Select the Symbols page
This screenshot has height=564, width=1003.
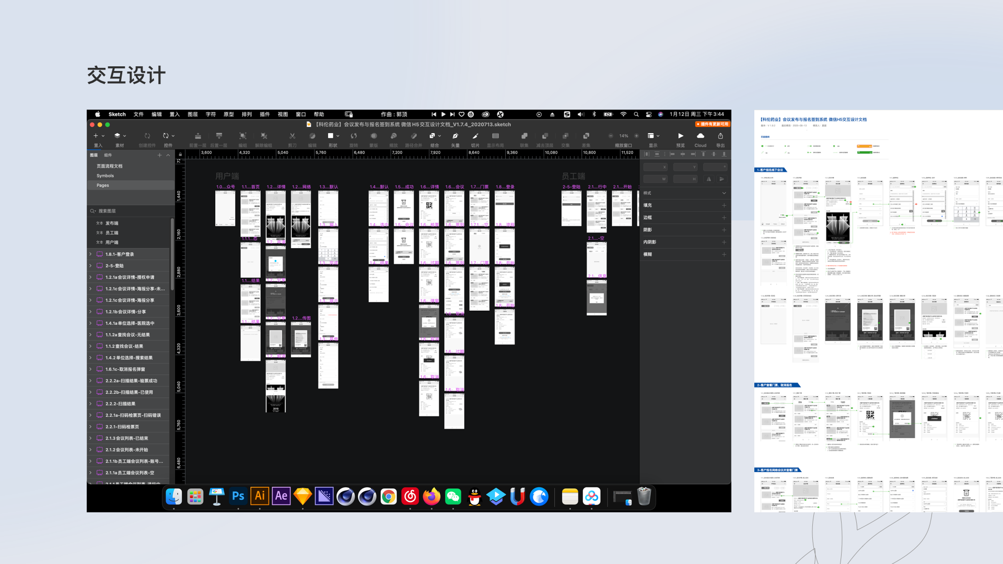click(x=131, y=176)
